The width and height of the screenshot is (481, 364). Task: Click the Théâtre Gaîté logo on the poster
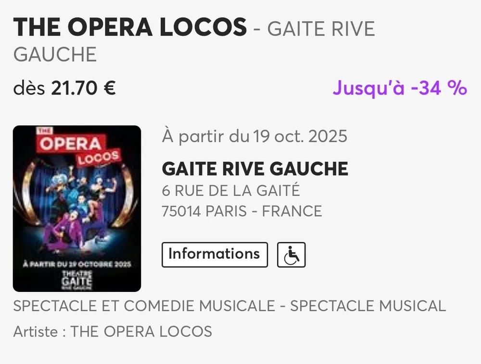(76, 279)
